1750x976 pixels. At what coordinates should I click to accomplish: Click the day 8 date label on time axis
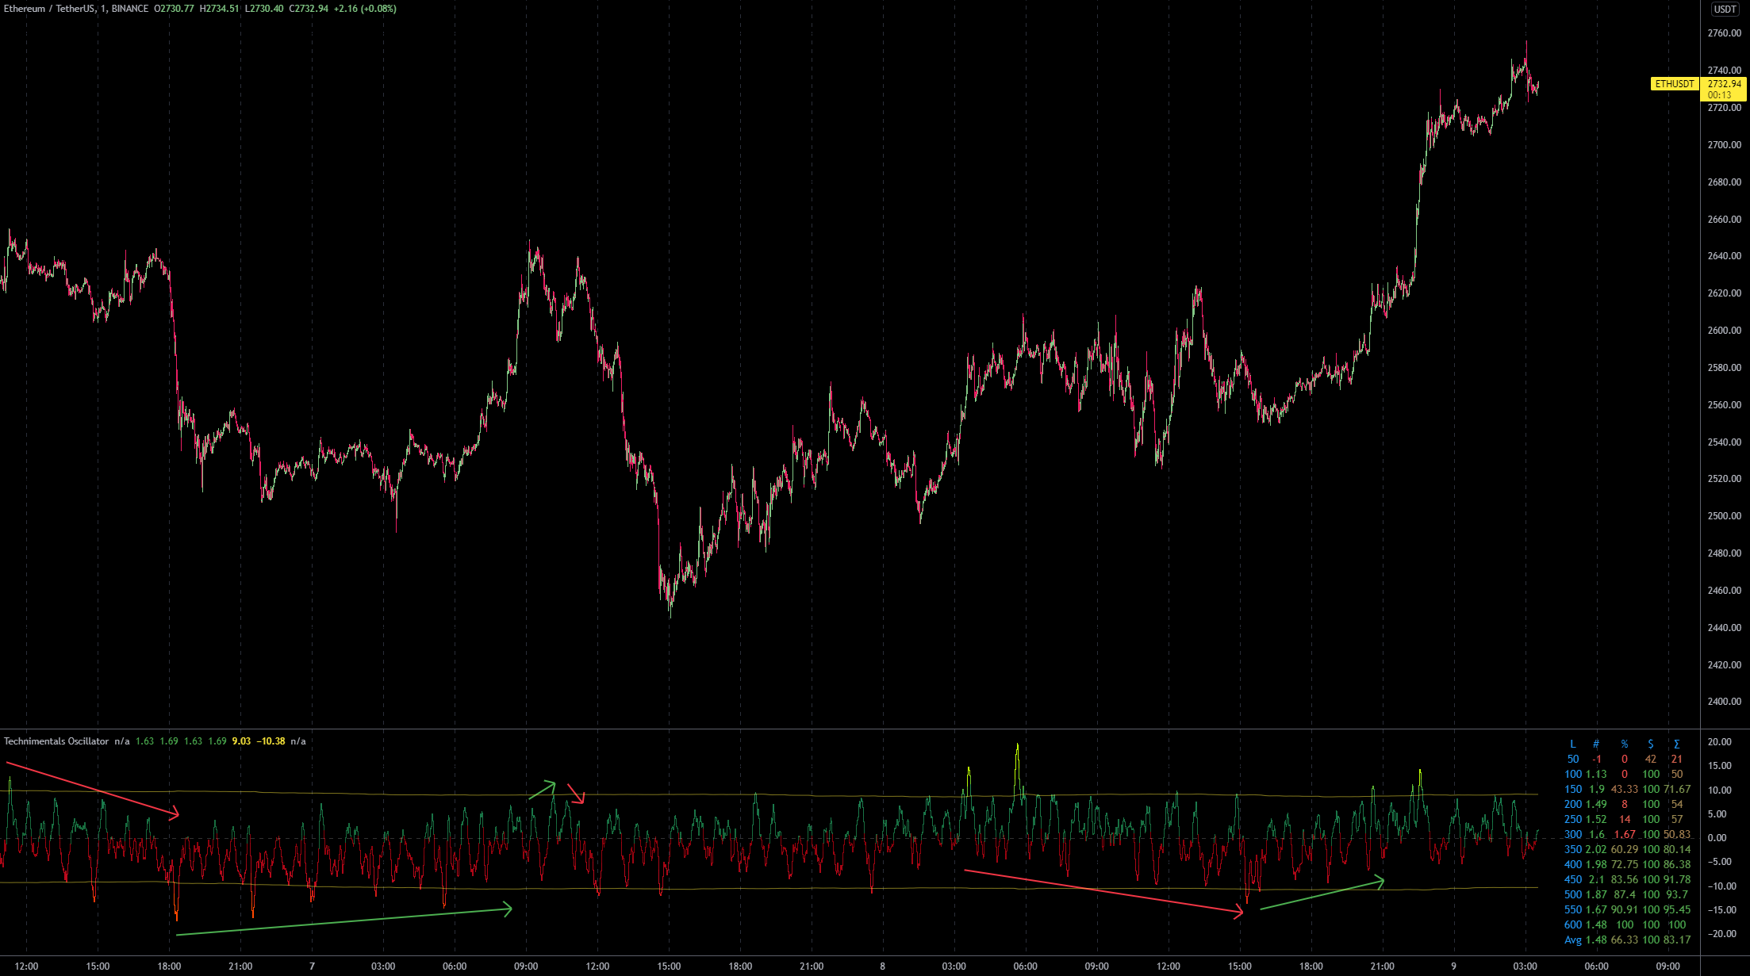[882, 966]
